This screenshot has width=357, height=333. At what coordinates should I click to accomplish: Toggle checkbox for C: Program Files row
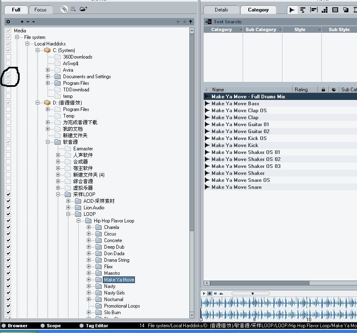click(x=9, y=83)
